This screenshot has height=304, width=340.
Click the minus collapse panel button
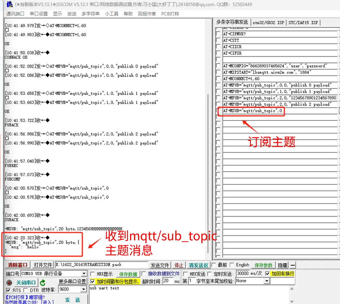coord(293,265)
